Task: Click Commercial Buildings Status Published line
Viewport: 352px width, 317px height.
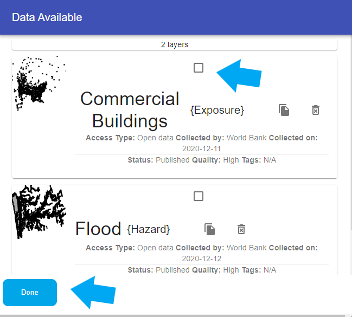Action: [202, 160]
